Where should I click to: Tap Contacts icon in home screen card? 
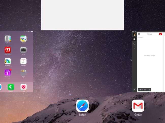tap(8, 39)
